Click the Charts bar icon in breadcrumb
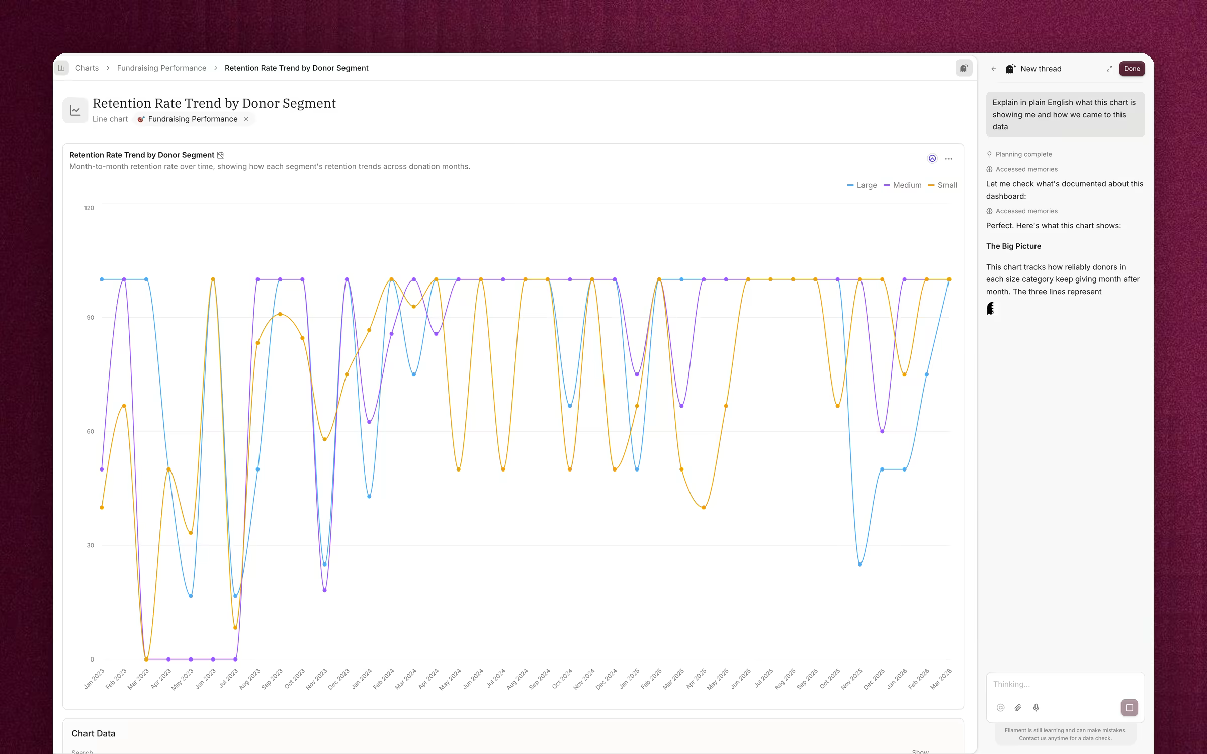This screenshot has height=754, width=1207. tap(61, 68)
